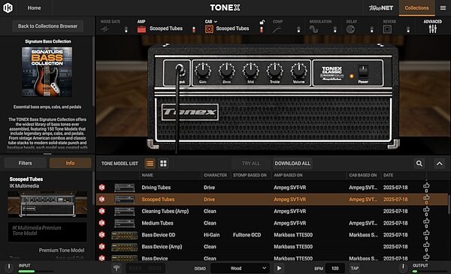The image size is (451, 274).
Task: Go Back to Collections Browser
Action: coord(48,26)
